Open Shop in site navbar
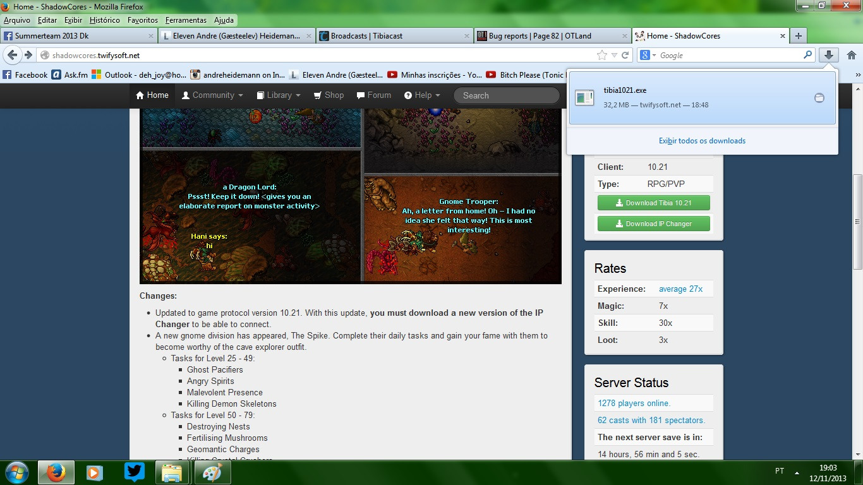Viewport: 863px width, 485px height. pyautogui.click(x=329, y=95)
